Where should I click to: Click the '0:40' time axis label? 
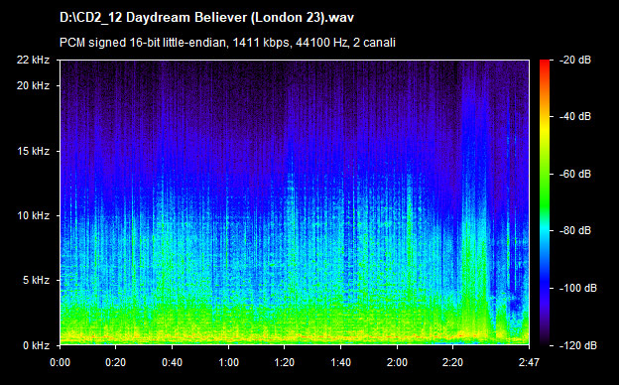tap(173, 362)
